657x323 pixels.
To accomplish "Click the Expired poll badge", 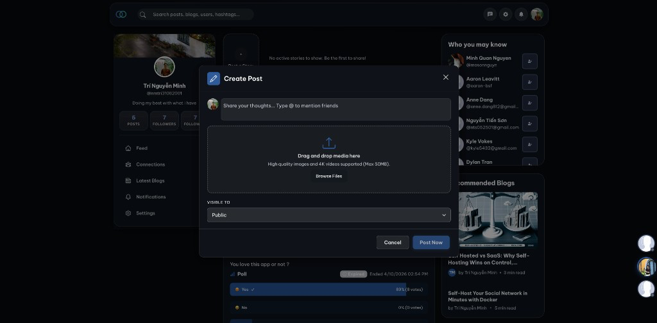I will point(354,274).
